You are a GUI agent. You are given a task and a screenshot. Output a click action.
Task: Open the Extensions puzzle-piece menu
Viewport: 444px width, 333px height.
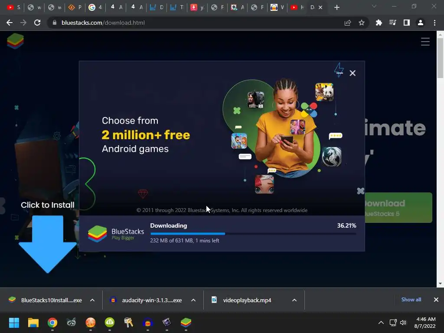[379, 23]
